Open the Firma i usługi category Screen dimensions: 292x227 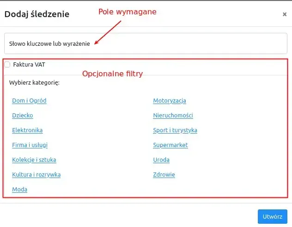click(30, 145)
